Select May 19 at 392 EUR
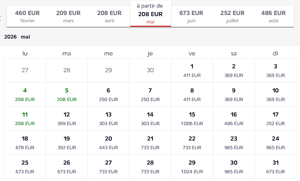Viewport: 300px width, 181px height. click(67, 142)
